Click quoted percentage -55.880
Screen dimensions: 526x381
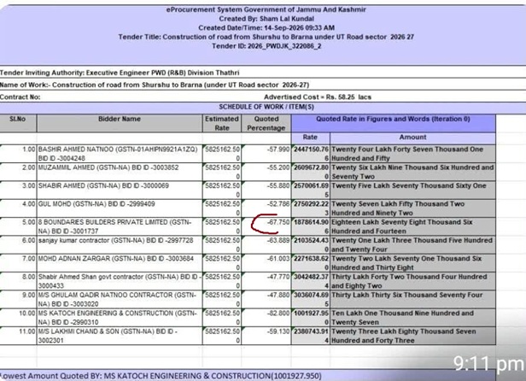(x=266, y=190)
